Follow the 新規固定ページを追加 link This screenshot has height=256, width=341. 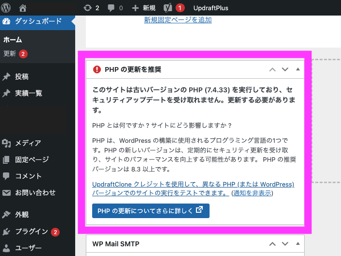click(178, 20)
